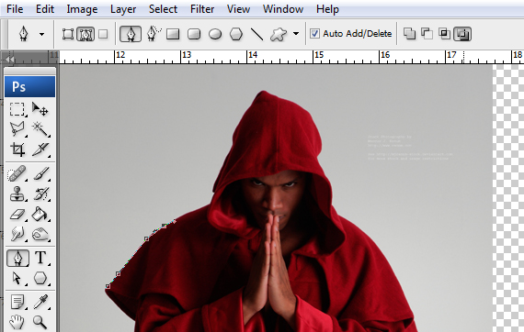Open the Layer menu
The width and height of the screenshot is (524, 332).
tap(123, 9)
